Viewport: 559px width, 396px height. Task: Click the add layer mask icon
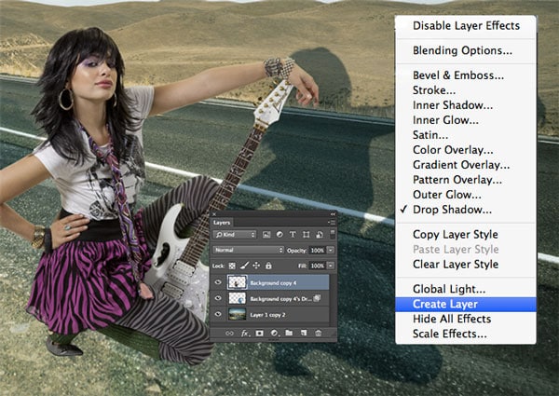(259, 333)
